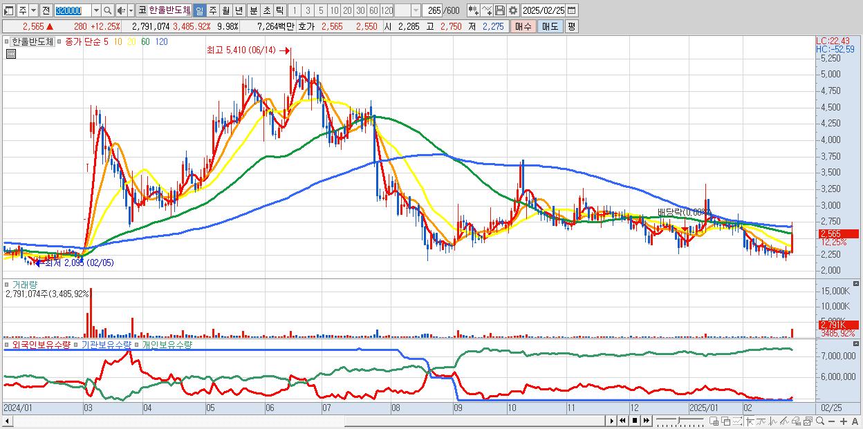
Task: Click the grid menu icon under stock name
Action: [x=10, y=54]
